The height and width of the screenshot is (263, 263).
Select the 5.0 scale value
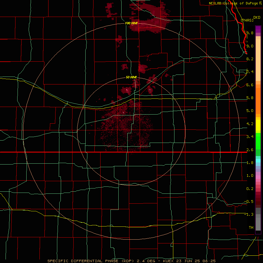[250, 111]
